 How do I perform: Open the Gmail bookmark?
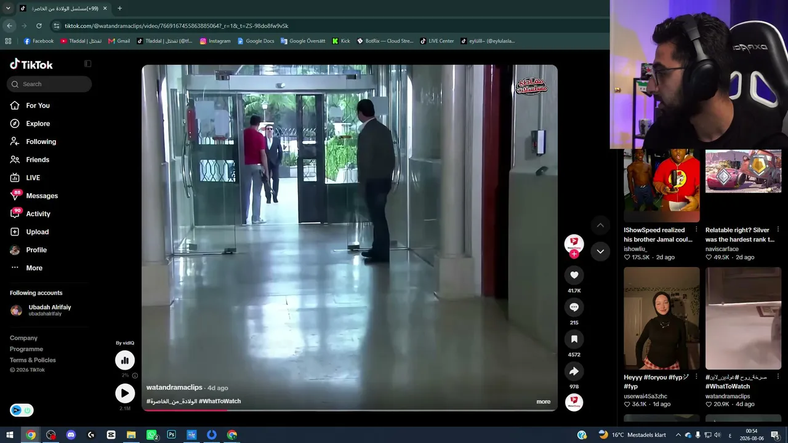[x=119, y=41]
